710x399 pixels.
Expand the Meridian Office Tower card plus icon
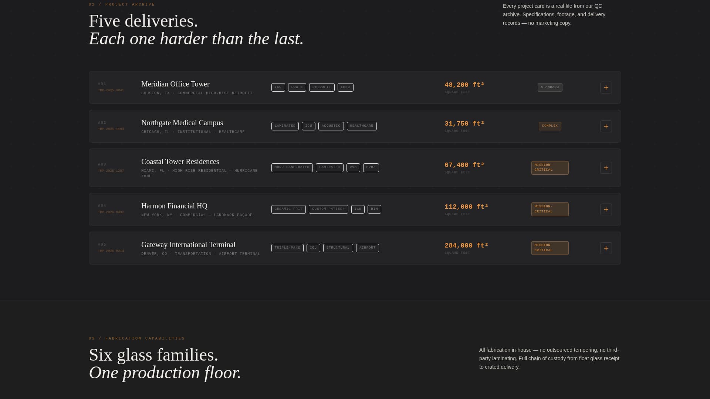(x=606, y=88)
